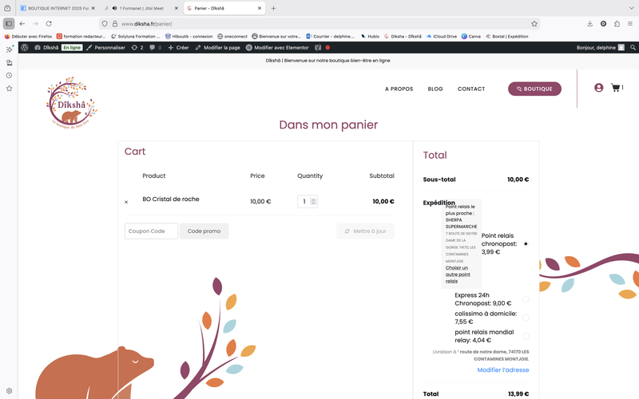Select Express 24h Chronopost shipping

pyautogui.click(x=526, y=299)
